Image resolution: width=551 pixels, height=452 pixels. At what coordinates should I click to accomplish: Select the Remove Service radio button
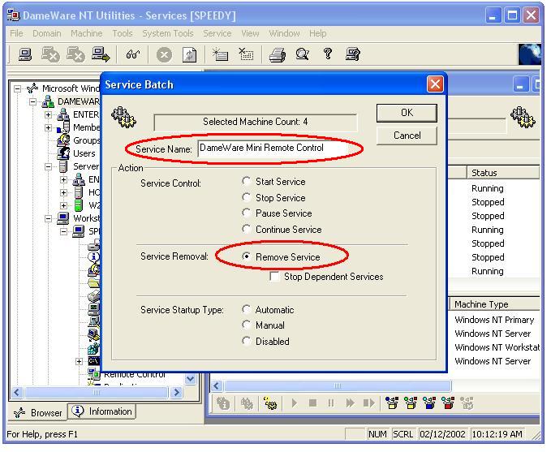[247, 256]
